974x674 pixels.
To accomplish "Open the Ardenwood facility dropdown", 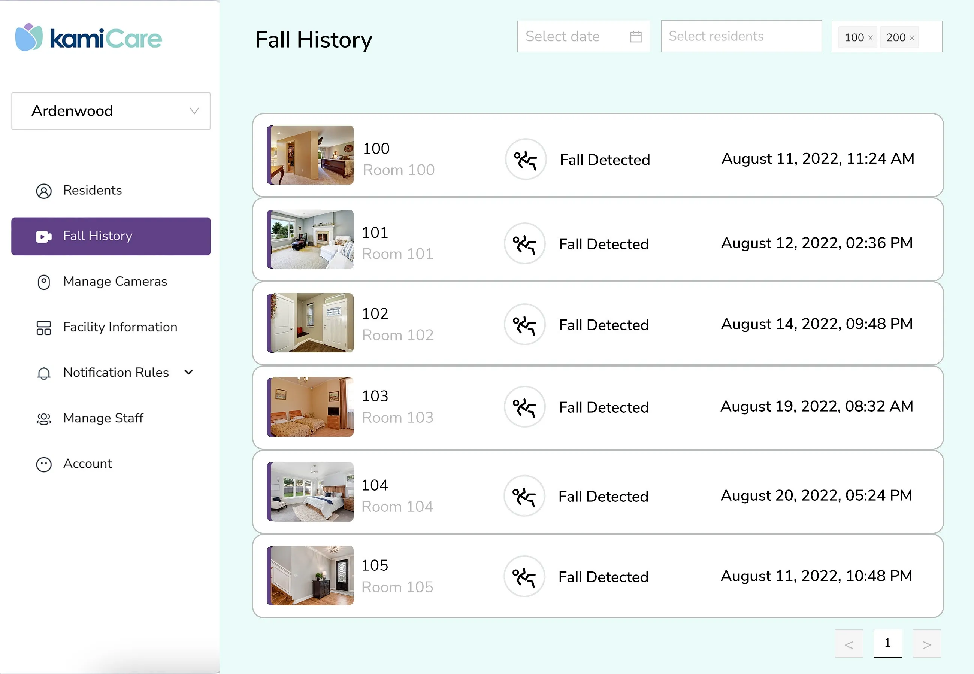I will click(111, 111).
